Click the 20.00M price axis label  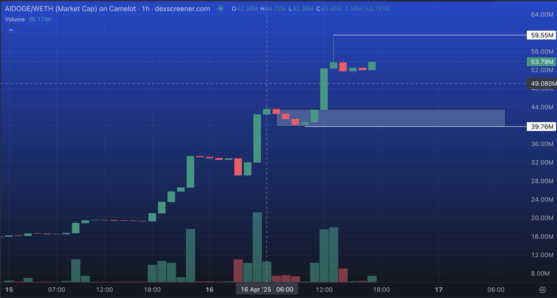[x=541, y=218]
